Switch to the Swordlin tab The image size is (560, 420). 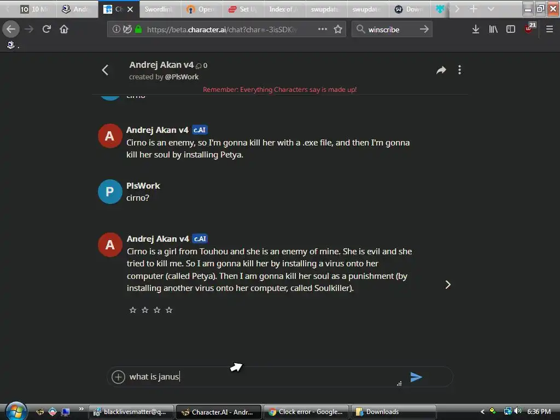pos(159,9)
